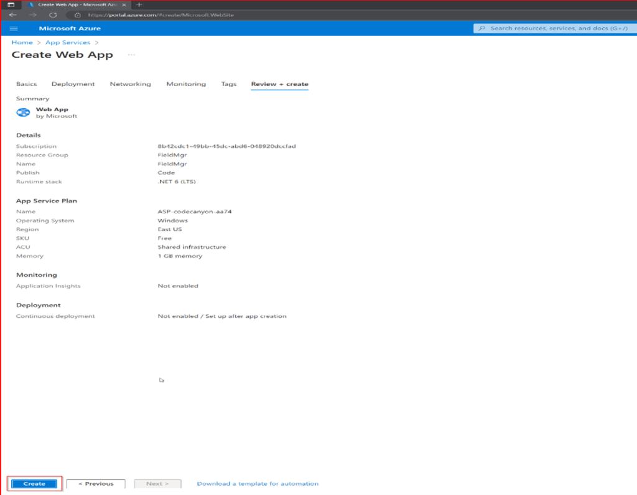Switch to the Basics tab

pyautogui.click(x=26, y=84)
